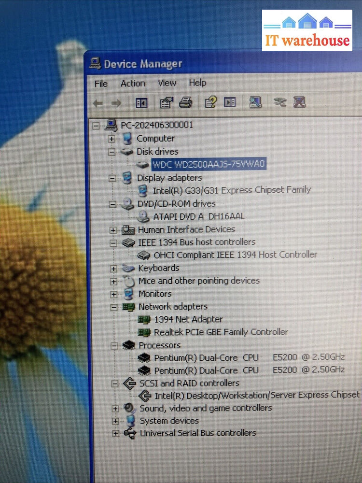The height and width of the screenshot is (483, 362).
Task: Open the View menu
Action: pyautogui.click(x=167, y=83)
